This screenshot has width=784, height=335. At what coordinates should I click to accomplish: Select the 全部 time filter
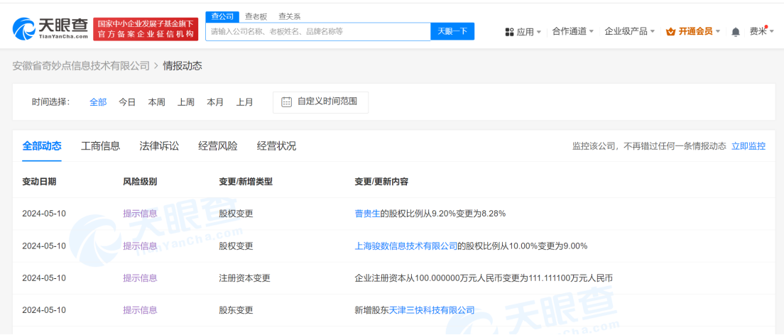click(x=98, y=102)
